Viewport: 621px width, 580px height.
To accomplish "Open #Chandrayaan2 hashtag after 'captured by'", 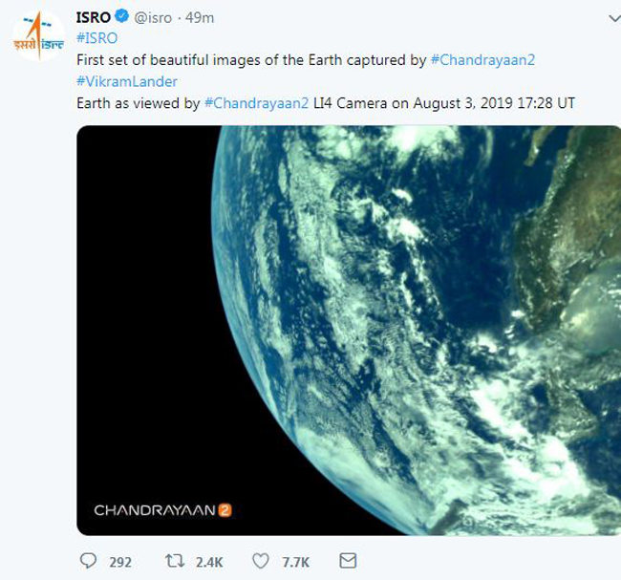I will [x=482, y=60].
